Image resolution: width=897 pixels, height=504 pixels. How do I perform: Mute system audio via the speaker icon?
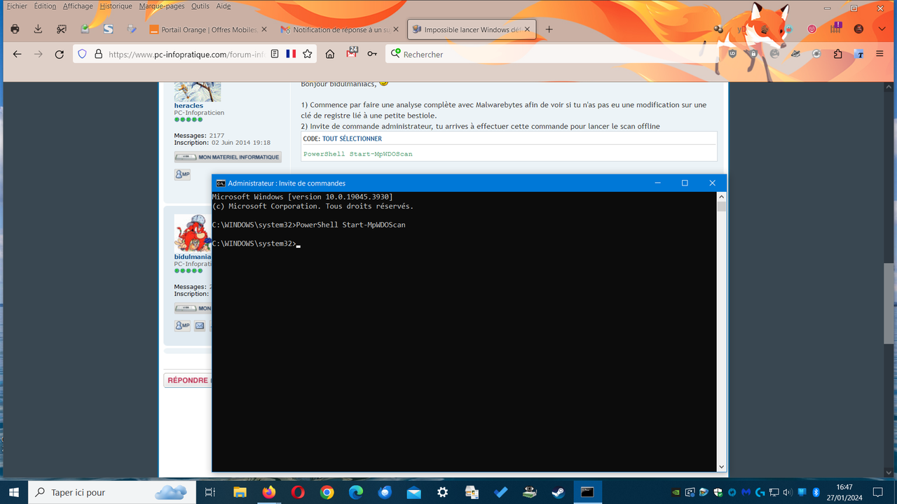(x=786, y=492)
